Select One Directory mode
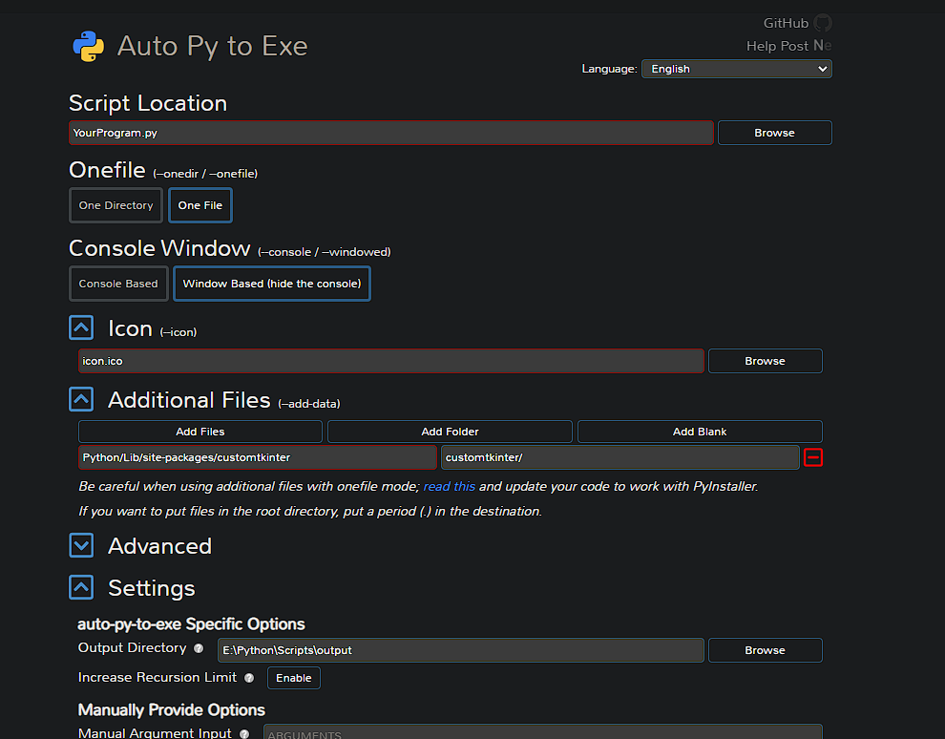Viewport: 945px width, 739px height. [115, 205]
